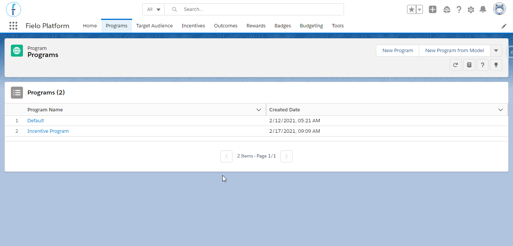Click the 2/17/2021, 09:09 AM cell
513x246 pixels.
(x=295, y=131)
